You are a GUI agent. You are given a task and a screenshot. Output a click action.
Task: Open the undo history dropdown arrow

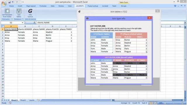[x=15, y=2]
